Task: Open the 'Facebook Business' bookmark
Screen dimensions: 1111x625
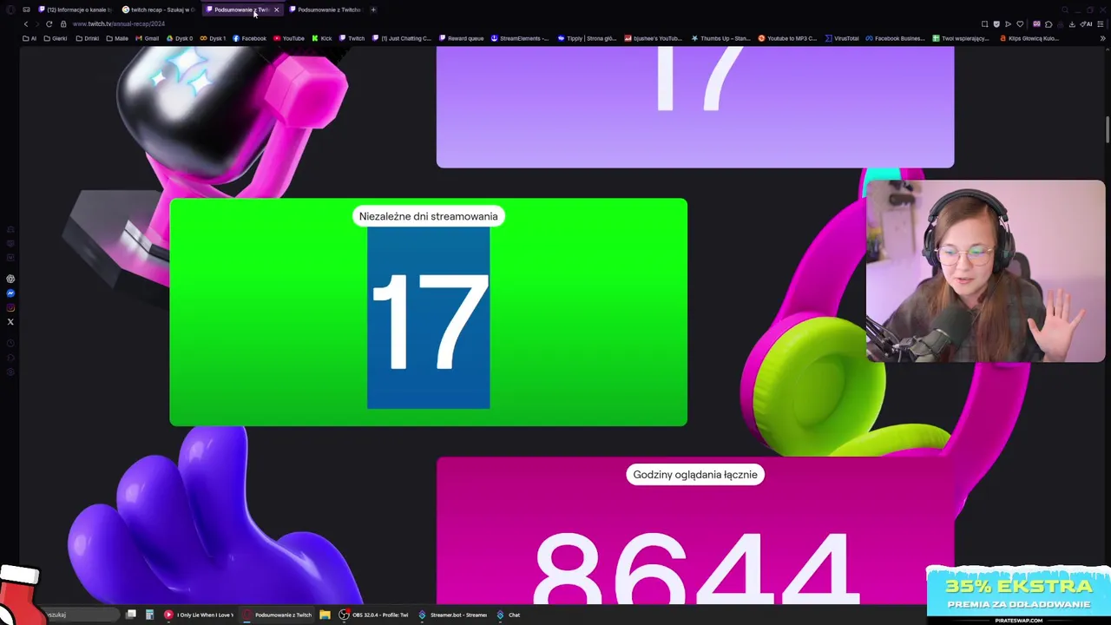Action: point(895,38)
